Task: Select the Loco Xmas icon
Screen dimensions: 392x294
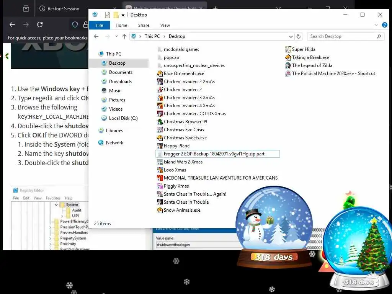Action: pyautogui.click(x=160, y=170)
